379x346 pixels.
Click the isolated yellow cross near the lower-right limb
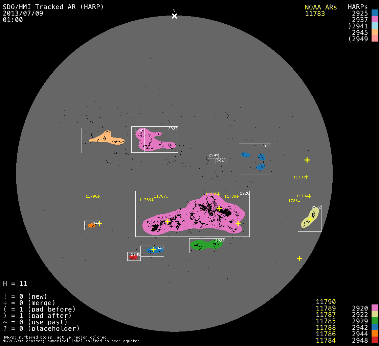pos(299,258)
